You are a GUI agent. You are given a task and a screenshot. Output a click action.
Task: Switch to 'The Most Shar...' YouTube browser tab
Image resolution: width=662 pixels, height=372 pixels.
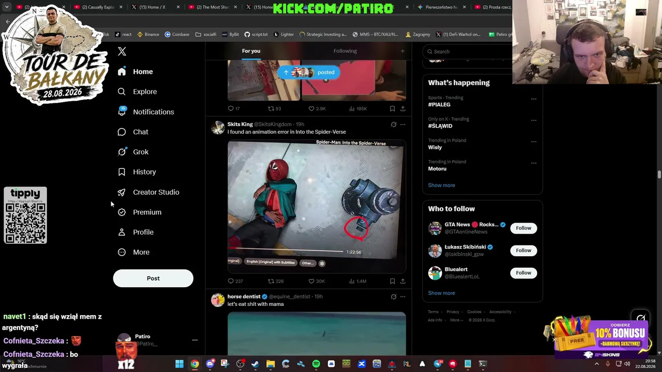[x=213, y=7]
